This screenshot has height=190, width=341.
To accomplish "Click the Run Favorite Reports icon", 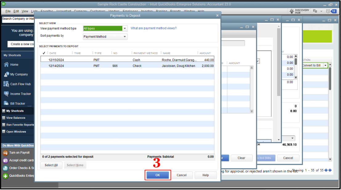I will click(x=3, y=125).
